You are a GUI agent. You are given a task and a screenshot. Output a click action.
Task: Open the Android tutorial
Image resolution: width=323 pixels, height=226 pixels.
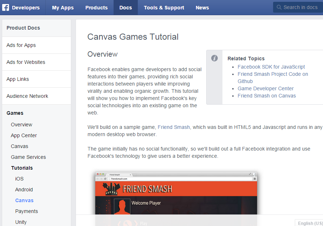pos(24,190)
